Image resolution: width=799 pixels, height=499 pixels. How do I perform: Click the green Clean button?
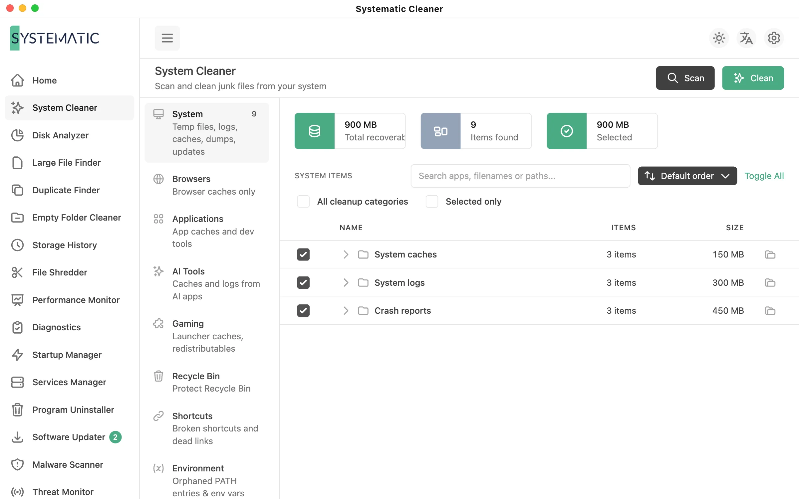753,78
